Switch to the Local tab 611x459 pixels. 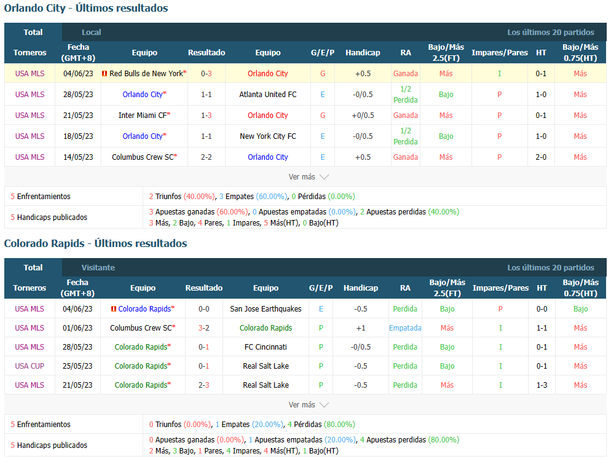(x=91, y=33)
